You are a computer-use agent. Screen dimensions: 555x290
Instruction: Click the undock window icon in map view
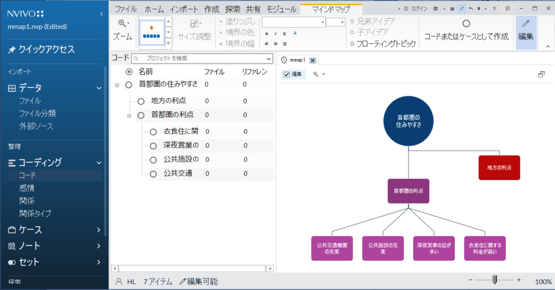541,74
